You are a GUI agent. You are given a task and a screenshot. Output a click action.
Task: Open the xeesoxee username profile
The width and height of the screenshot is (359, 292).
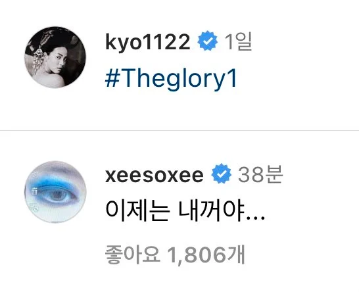click(155, 176)
